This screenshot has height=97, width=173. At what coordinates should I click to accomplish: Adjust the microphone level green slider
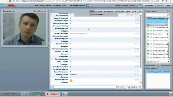pyautogui.click(x=38, y=93)
